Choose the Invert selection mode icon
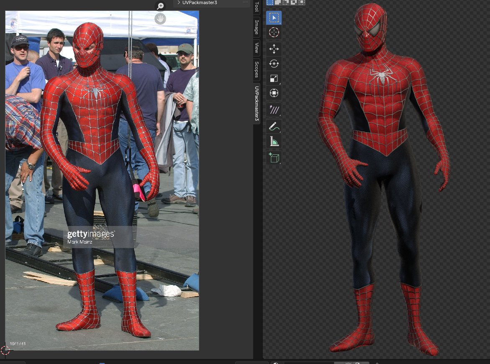 pos(293,2)
